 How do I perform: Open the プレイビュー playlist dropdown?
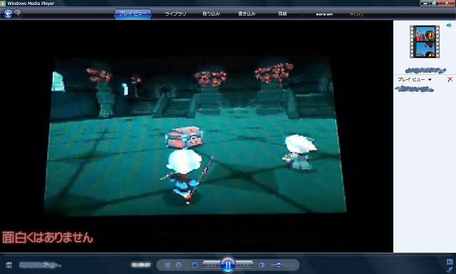pyautogui.click(x=415, y=79)
